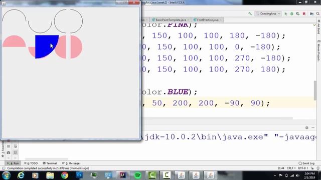
Task: Open Windows Media Player from the taskbar
Action: [35, 175]
